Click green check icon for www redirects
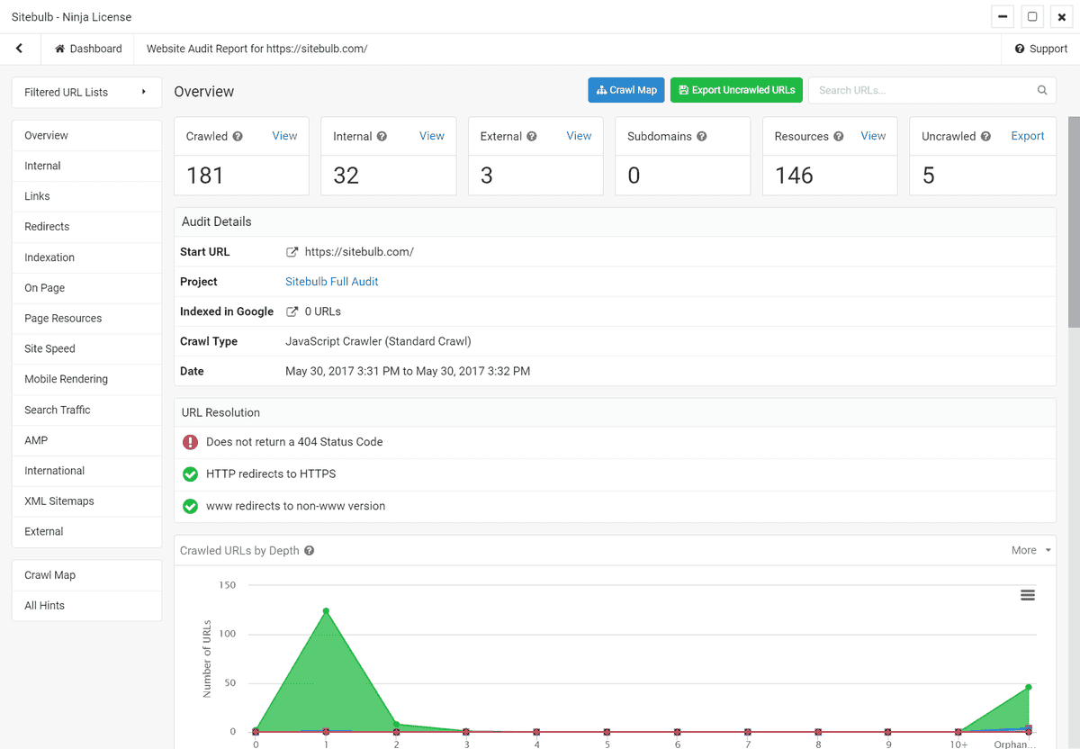 [190, 506]
